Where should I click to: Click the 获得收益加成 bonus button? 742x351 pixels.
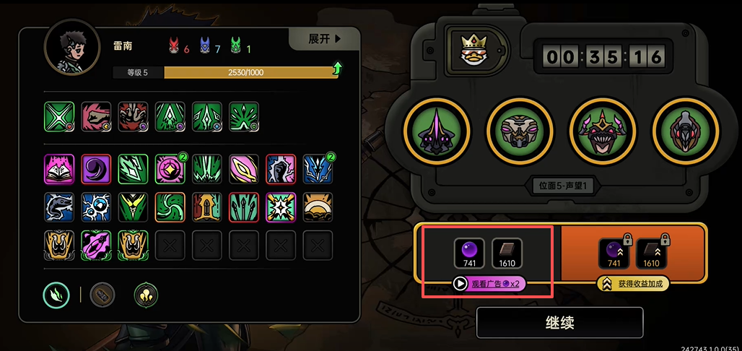click(x=632, y=284)
